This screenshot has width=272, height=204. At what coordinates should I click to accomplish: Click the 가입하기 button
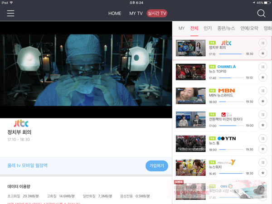(157, 166)
